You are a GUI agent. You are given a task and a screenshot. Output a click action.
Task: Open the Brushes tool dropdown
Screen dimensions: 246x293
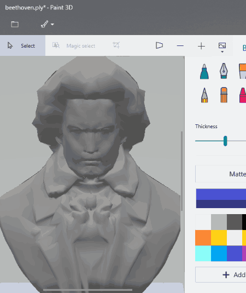tap(48, 24)
